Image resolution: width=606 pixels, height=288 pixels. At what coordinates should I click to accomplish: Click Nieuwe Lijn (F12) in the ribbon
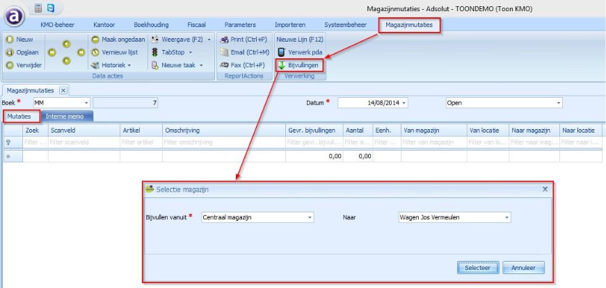[x=300, y=40]
